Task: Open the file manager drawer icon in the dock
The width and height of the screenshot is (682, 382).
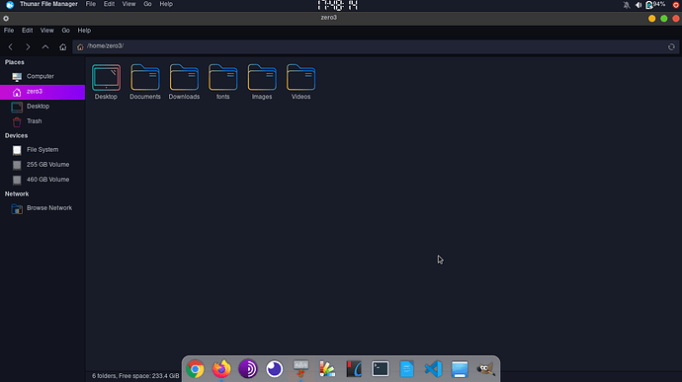Action: click(x=460, y=369)
